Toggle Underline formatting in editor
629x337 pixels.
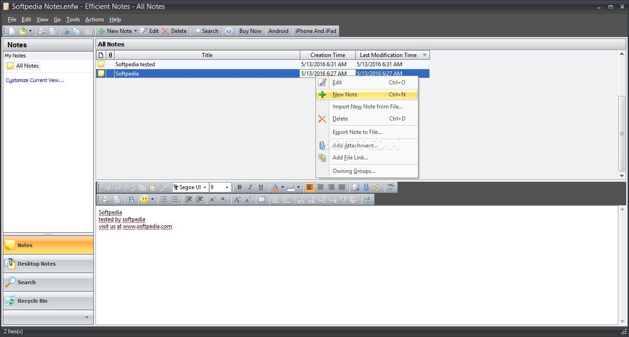click(x=261, y=187)
